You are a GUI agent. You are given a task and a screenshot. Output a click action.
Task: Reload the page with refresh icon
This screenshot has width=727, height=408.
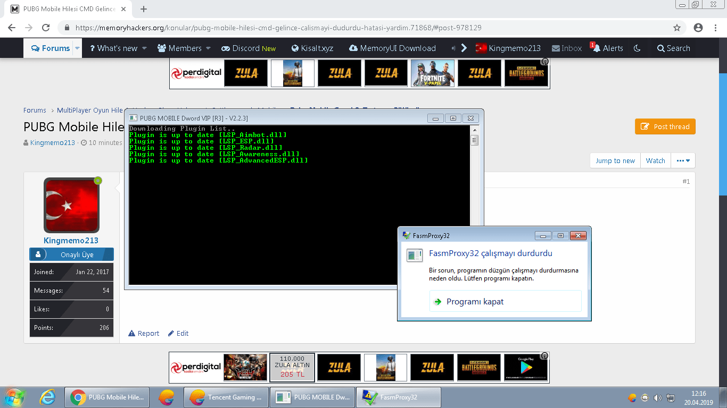tap(46, 28)
